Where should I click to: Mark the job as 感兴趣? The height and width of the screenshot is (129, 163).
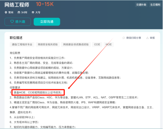coord(18,21)
